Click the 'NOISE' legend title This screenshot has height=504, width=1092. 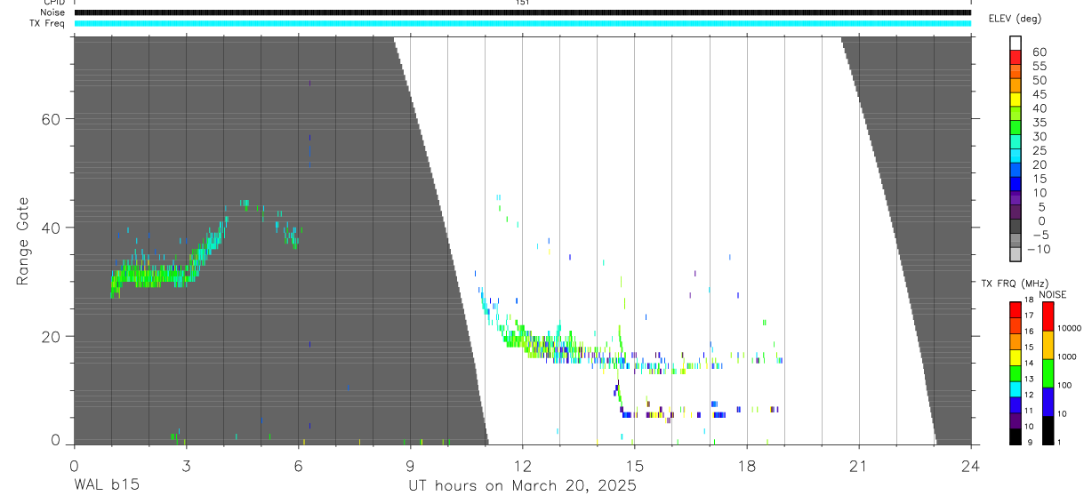click(x=1053, y=294)
